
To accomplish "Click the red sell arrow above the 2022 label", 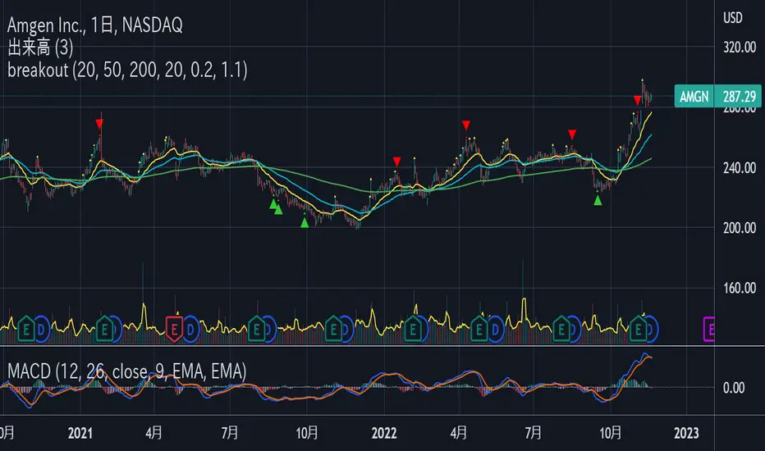I will [396, 162].
